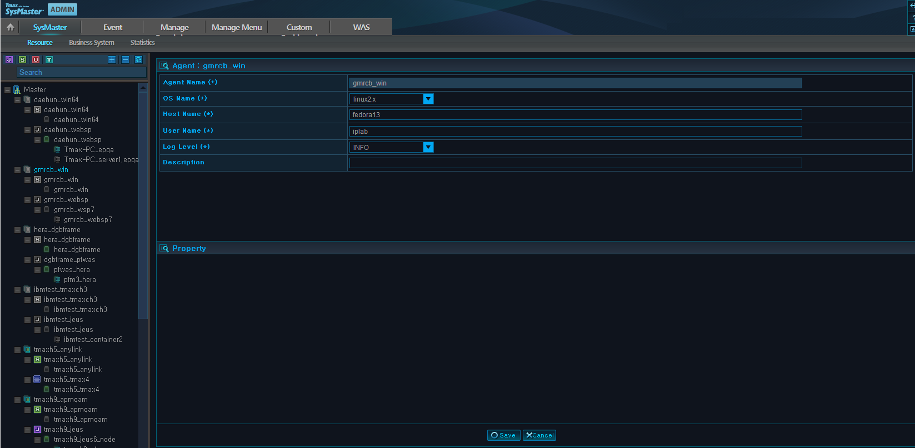
Task: Switch to the Business System tab
Action: tap(92, 43)
